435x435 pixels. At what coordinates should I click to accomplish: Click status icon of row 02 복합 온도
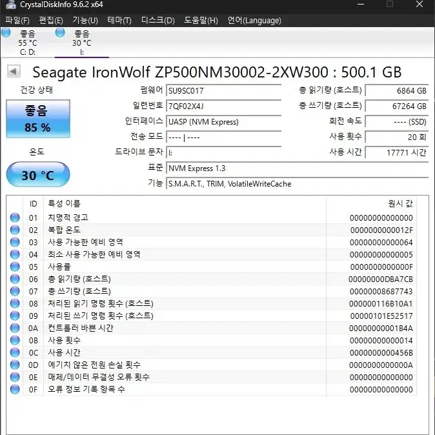point(15,230)
